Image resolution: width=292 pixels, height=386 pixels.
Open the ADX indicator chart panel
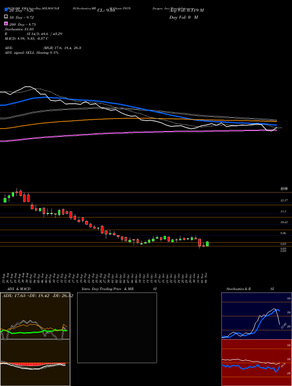(35, 316)
